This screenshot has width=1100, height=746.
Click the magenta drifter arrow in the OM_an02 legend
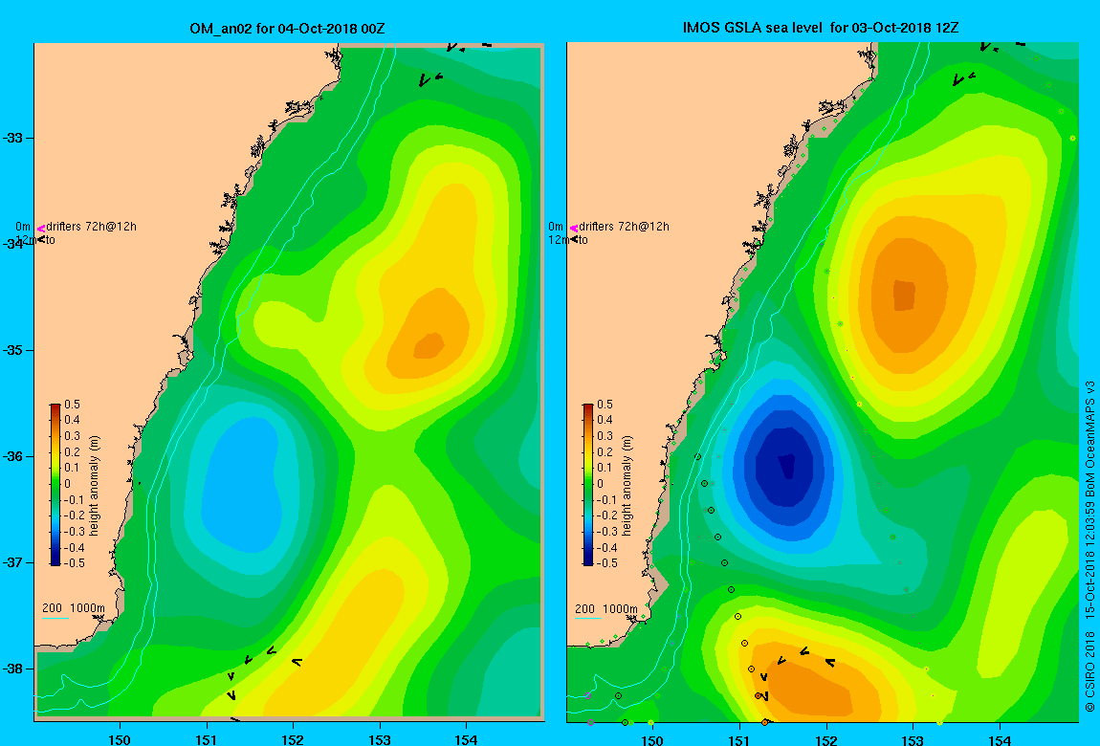[41, 228]
